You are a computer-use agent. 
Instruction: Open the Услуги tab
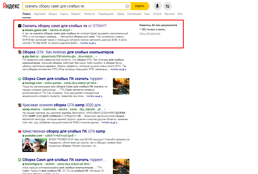[157, 14]
